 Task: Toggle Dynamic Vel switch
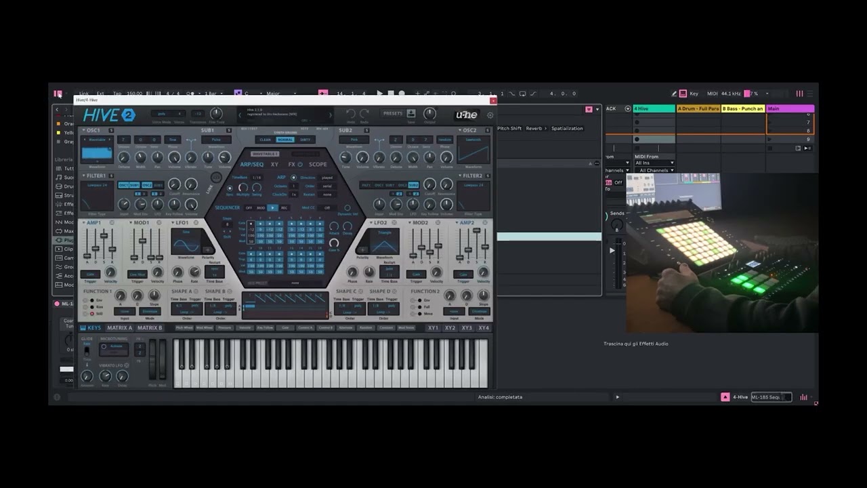pyautogui.click(x=347, y=208)
